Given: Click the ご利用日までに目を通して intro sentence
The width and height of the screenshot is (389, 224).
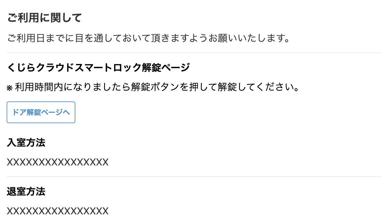Looking at the screenshot, I should [x=149, y=38].
